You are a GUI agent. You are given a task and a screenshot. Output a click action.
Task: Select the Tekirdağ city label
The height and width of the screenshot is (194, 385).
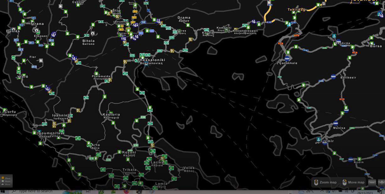[x=296, y=10]
